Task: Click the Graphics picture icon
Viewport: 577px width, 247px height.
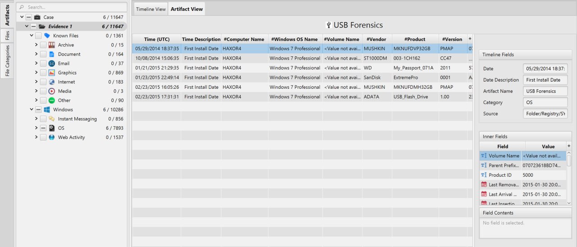Action: pos(52,73)
